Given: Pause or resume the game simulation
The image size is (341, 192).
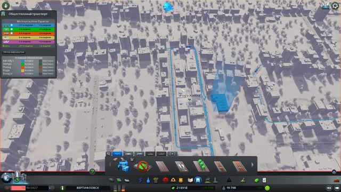Looking at the screenshot, I should 7,188.
